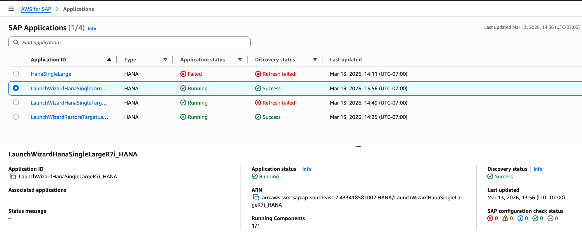Click the detail panel Running status icon
The height and width of the screenshot is (240, 582).
pos(255,176)
